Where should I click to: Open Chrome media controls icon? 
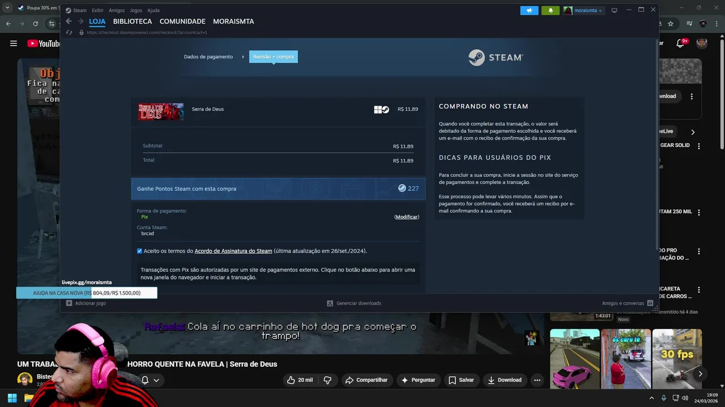tap(689, 24)
